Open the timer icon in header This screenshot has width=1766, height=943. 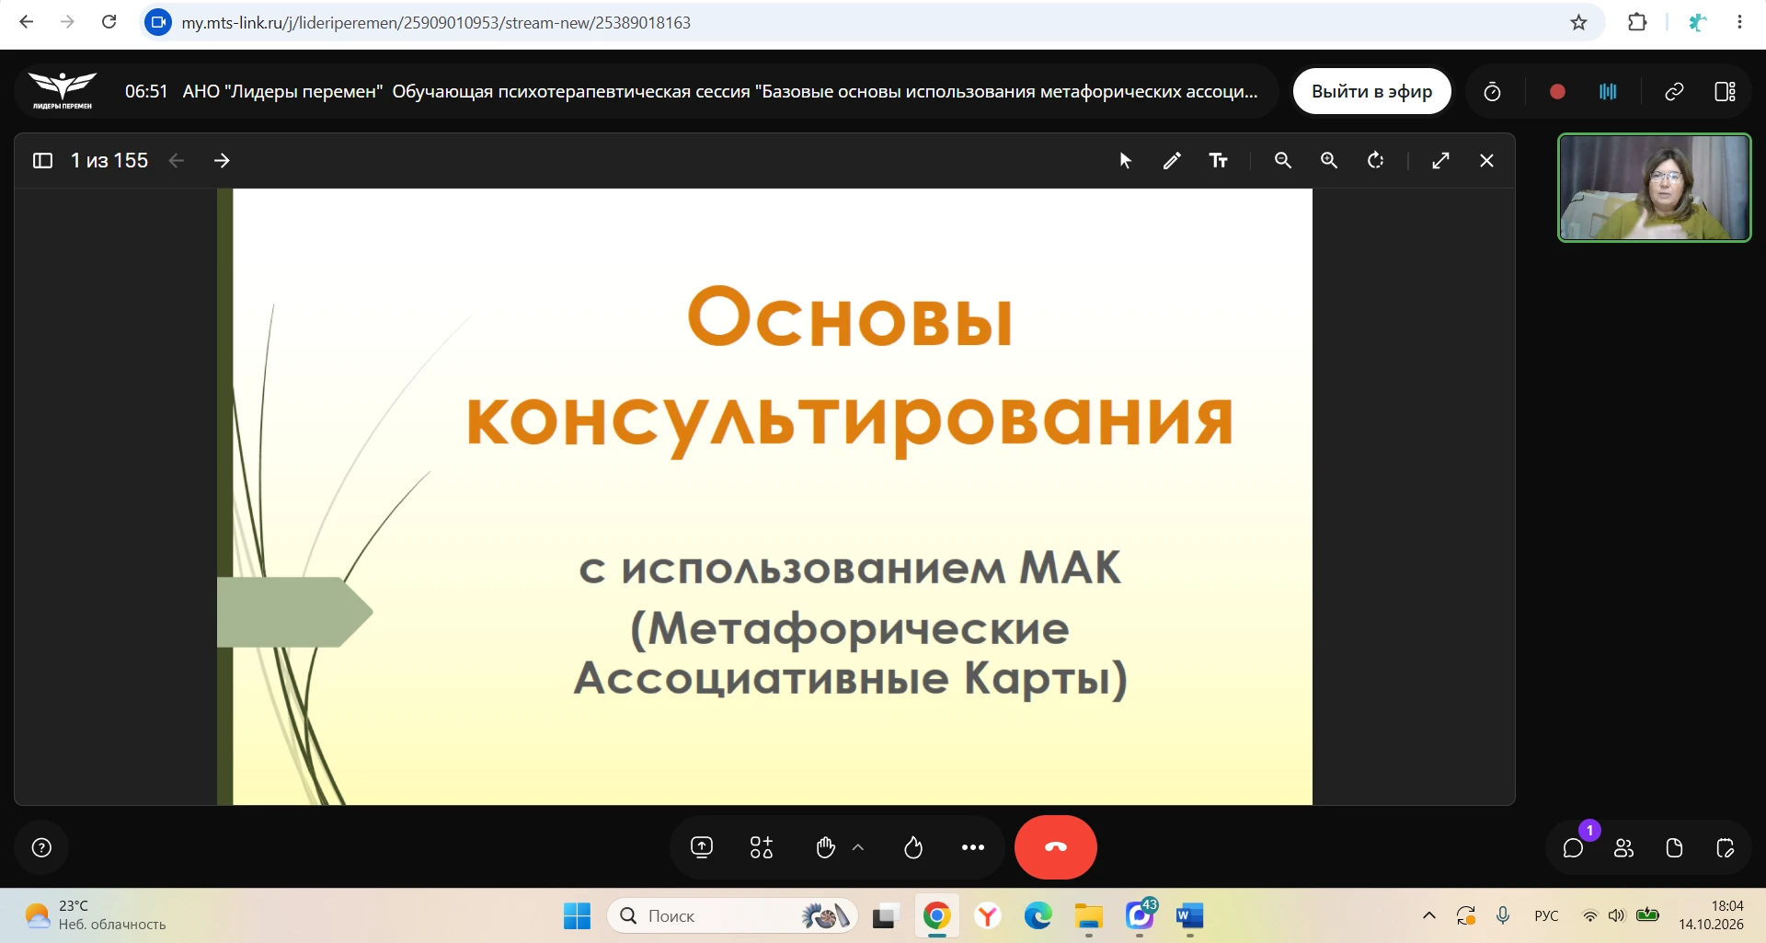[1493, 91]
